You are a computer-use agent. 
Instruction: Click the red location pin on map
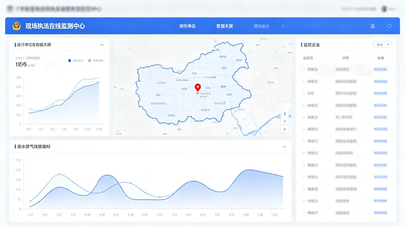coord(197,88)
